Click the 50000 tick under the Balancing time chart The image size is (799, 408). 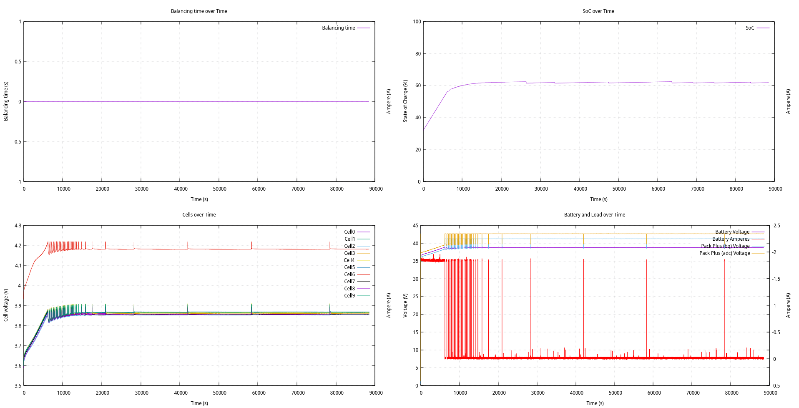pyautogui.click(x=220, y=189)
